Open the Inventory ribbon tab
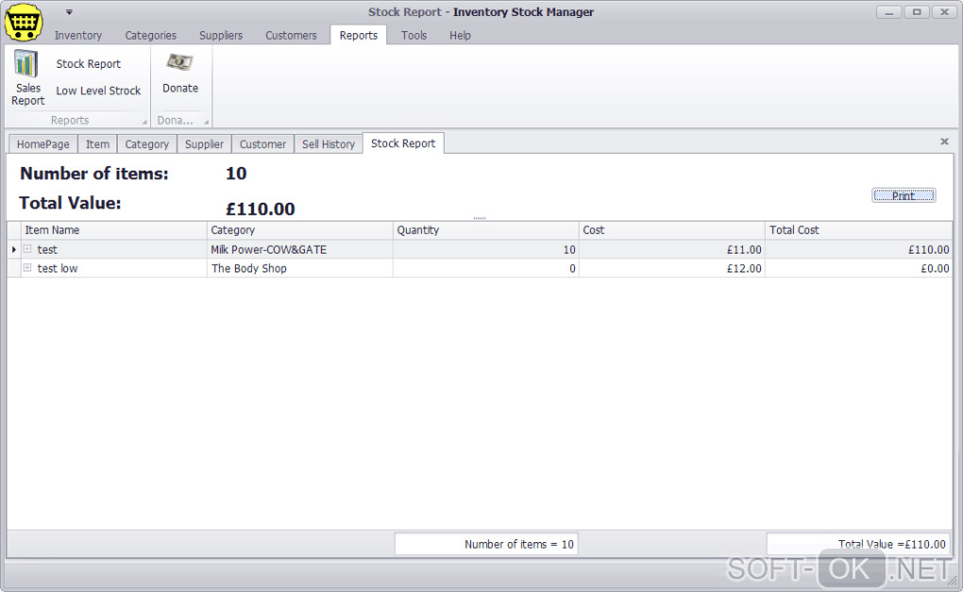 [78, 36]
